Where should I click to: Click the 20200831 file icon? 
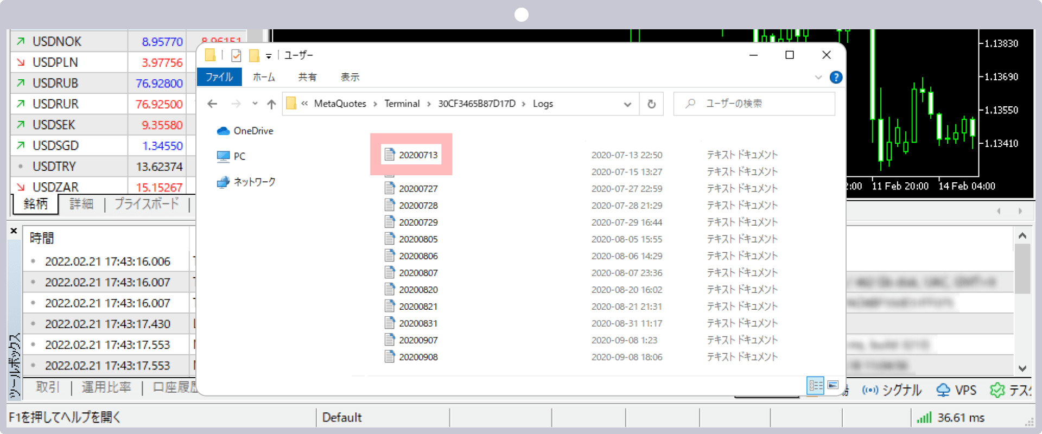click(389, 323)
